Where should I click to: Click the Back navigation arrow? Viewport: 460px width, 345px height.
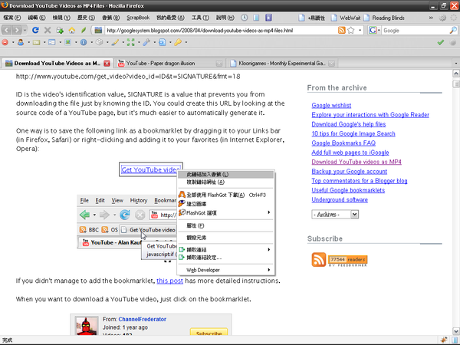[x=7, y=30]
